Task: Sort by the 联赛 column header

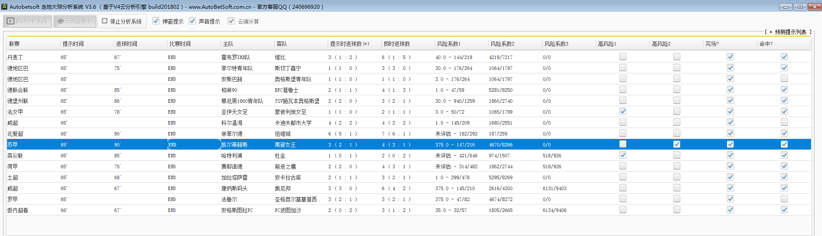Action: [x=14, y=44]
